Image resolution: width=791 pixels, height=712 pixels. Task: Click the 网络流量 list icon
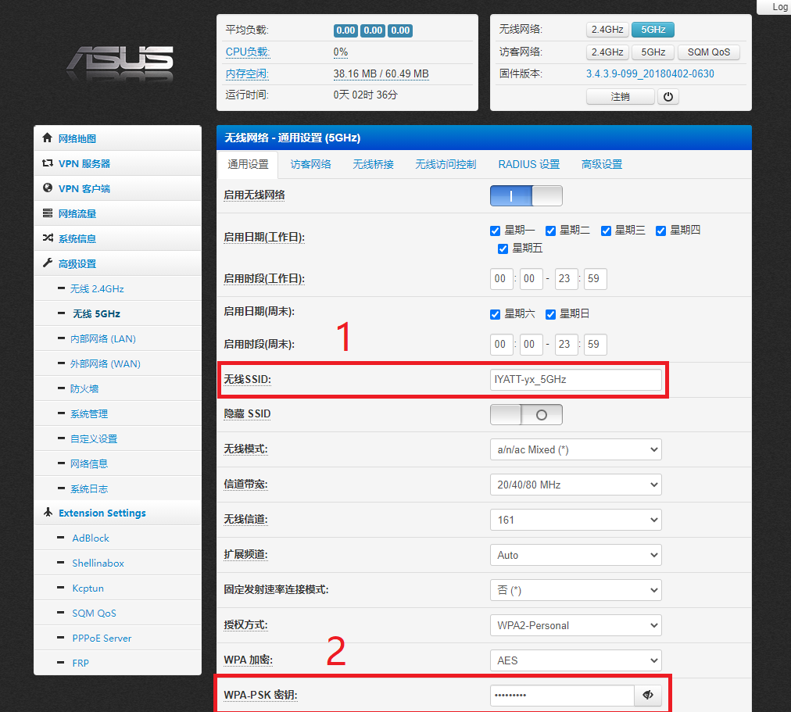pyautogui.click(x=48, y=213)
